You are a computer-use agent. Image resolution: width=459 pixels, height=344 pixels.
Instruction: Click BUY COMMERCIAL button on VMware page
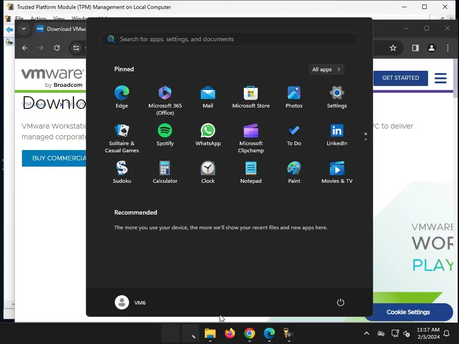(54, 158)
